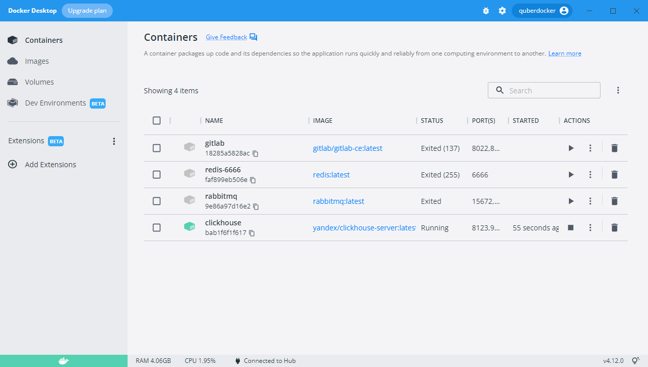This screenshot has width=648, height=367.
Task: Open the quberdocker account menu
Action: click(542, 11)
